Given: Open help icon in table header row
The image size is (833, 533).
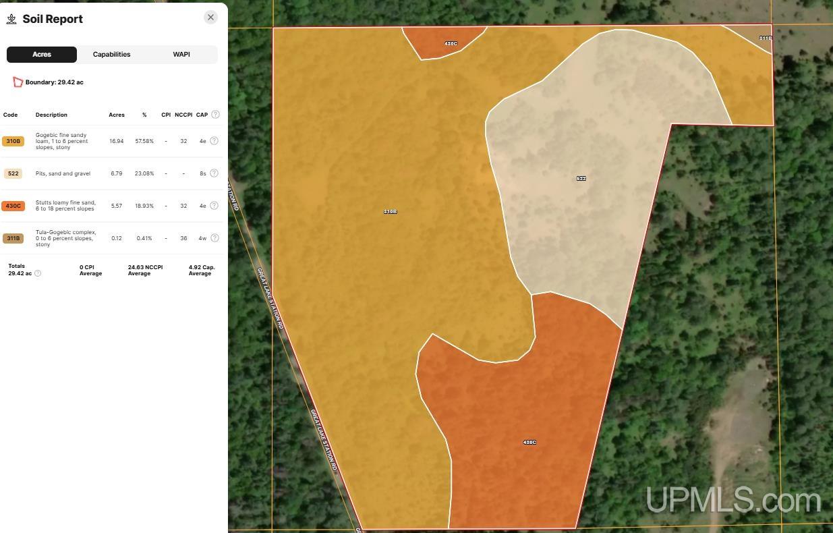Looking at the screenshot, I should coord(215,115).
